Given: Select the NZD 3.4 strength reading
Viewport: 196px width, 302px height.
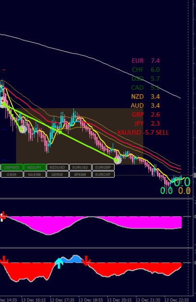Looking at the screenshot, I should pyautogui.click(x=145, y=97).
